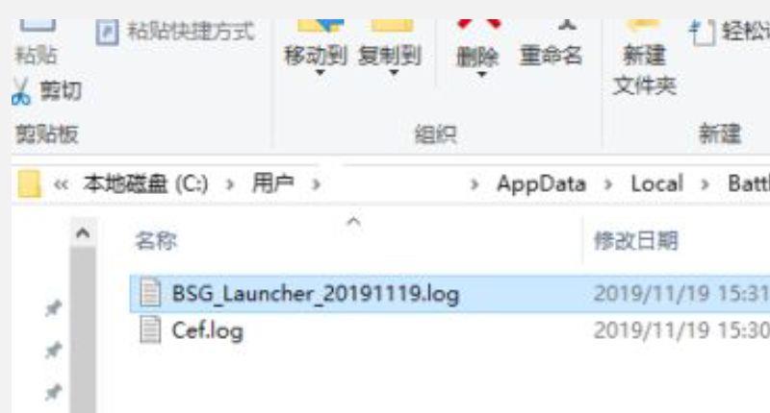The width and height of the screenshot is (770, 413).
Task: Open the Move to dropdown arrow
Action: click(321, 73)
